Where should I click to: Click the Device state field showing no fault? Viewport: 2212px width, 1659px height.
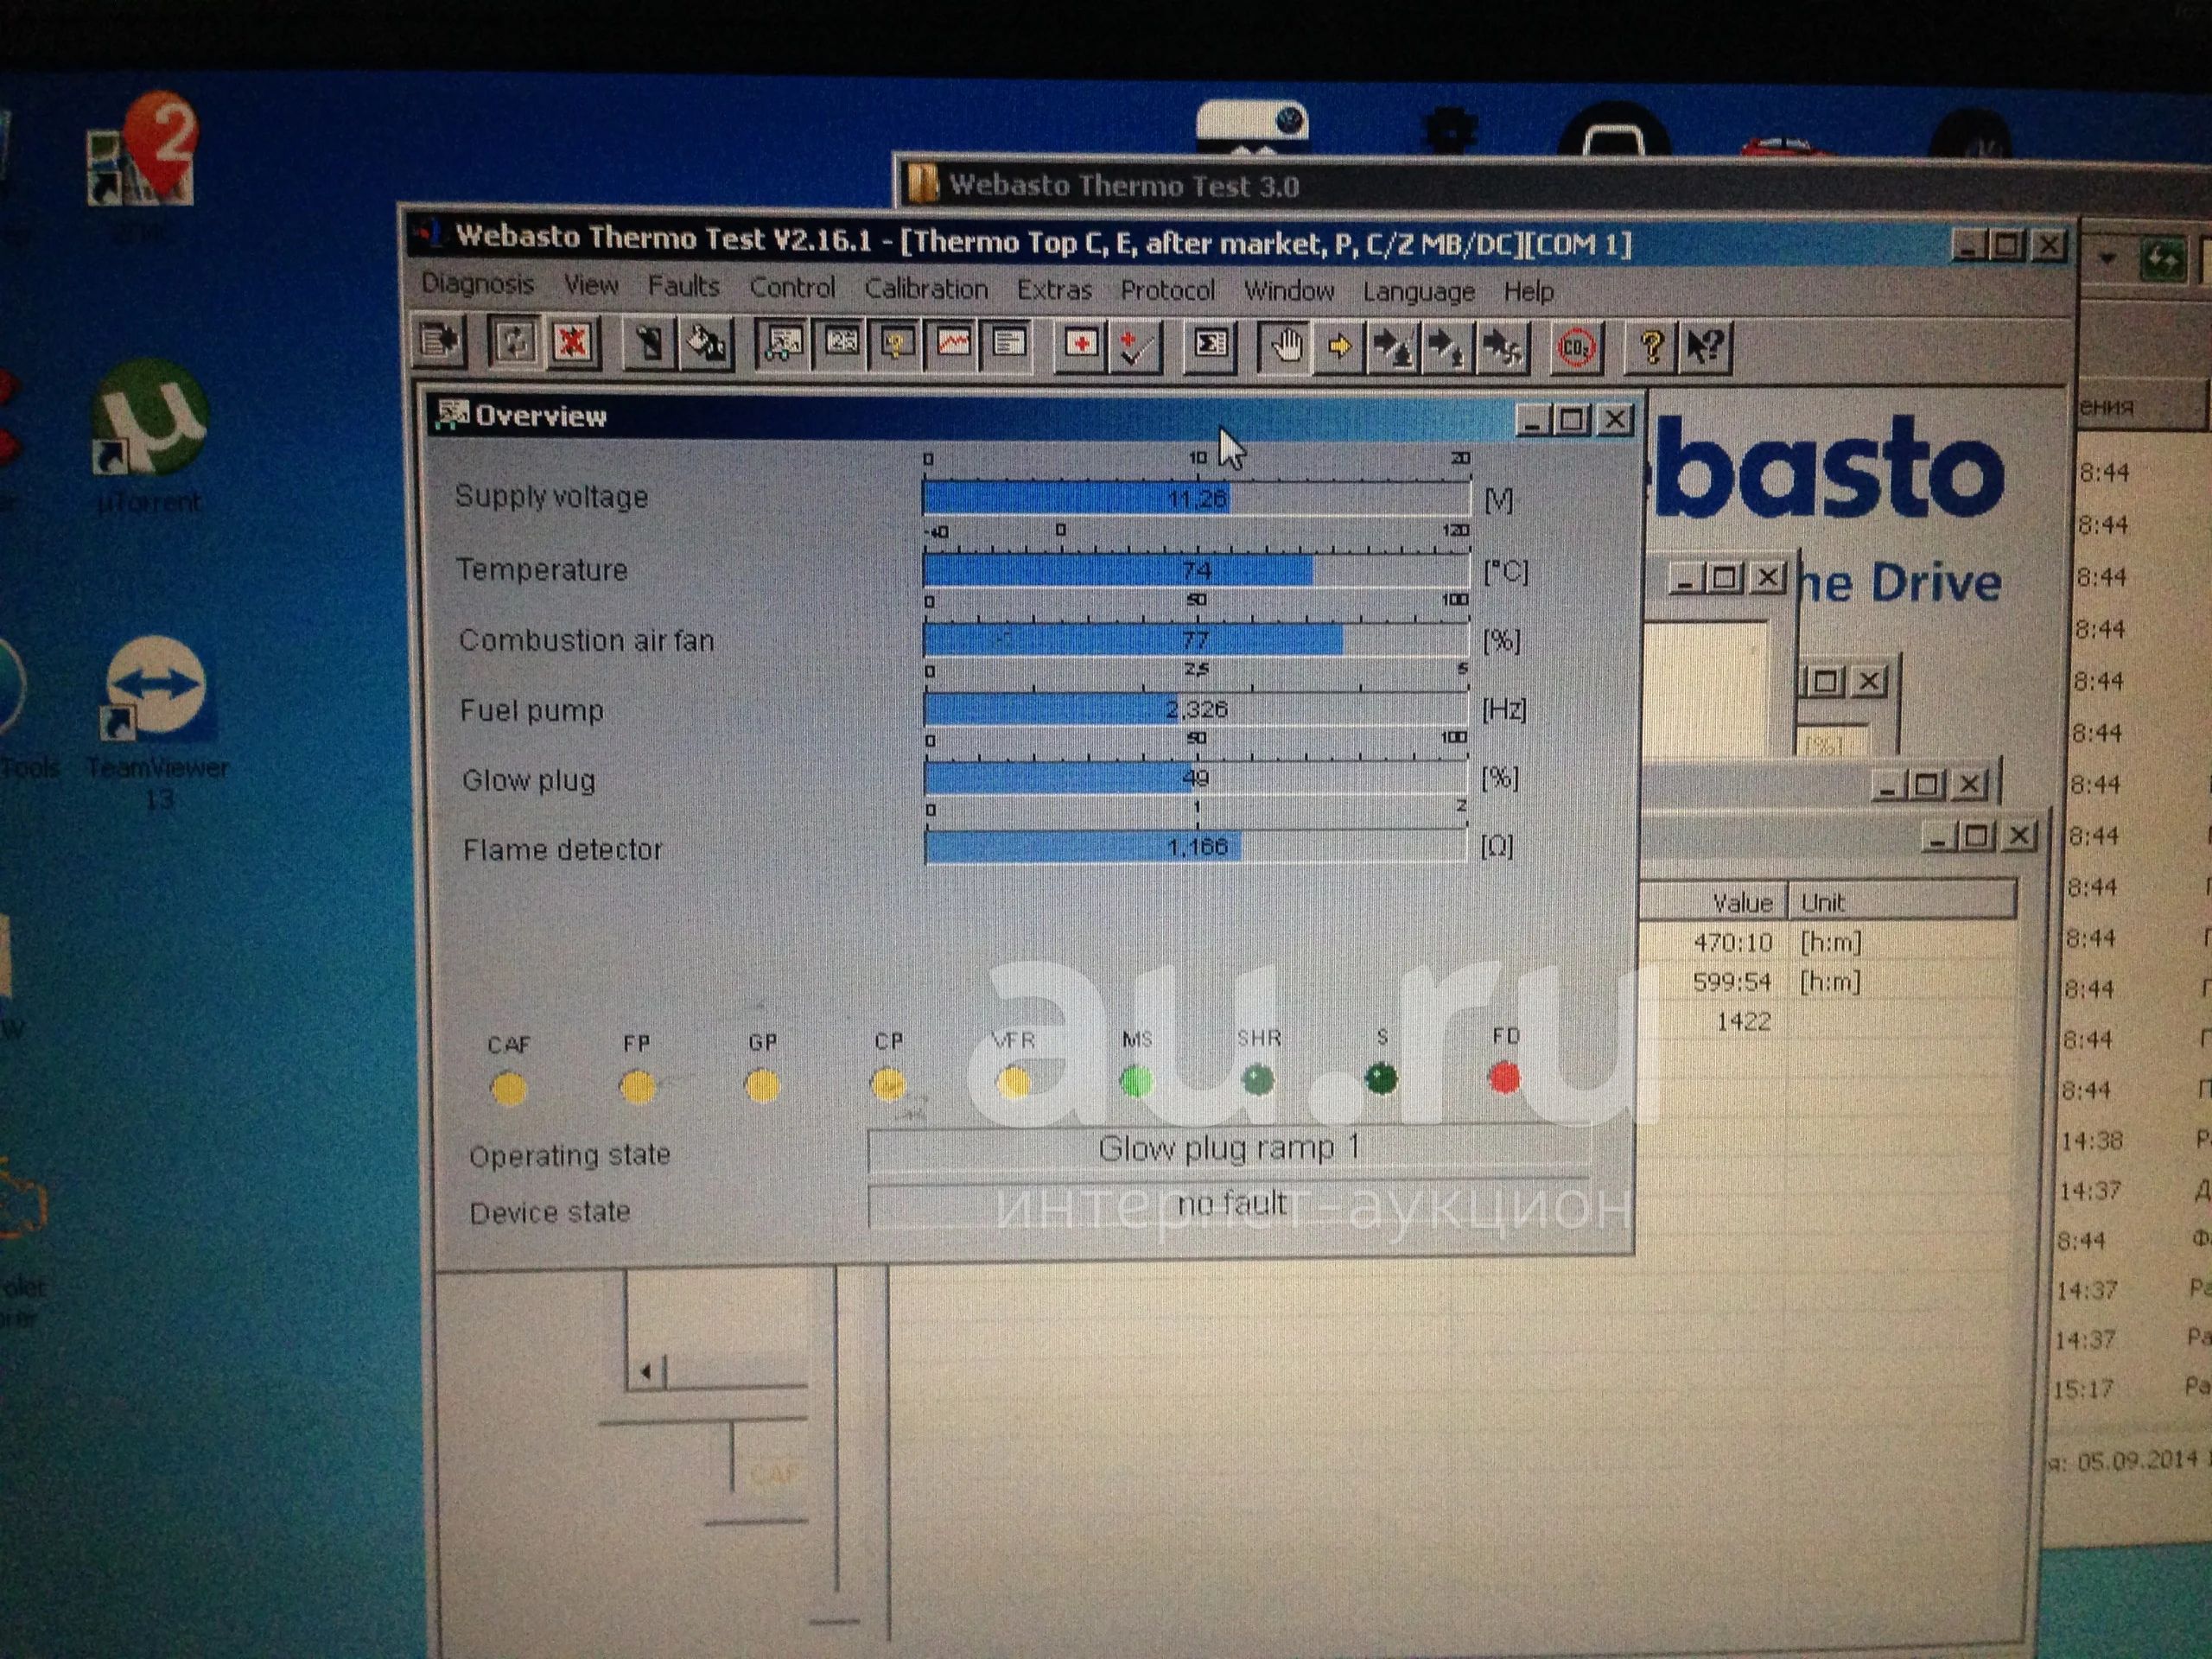[1229, 1205]
